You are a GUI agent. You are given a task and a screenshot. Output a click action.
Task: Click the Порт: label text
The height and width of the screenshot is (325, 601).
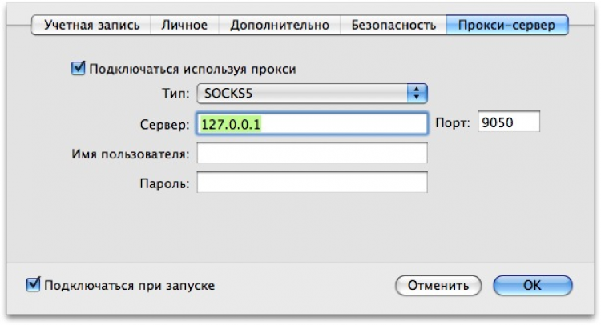pyautogui.click(x=454, y=123)
